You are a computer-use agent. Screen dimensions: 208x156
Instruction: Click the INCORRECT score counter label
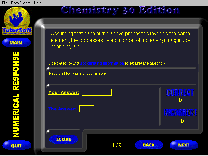pyautogui.click(x=180, y=112)
